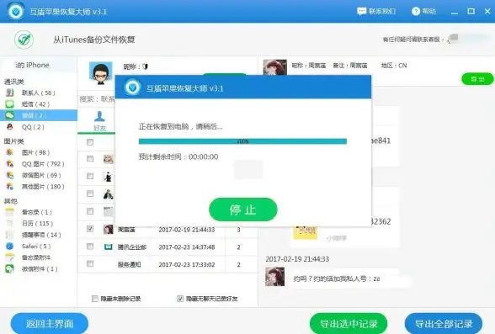Click the 腾讯企业邮 mail icon in list
The image size is (495, 334).
point(109,247)
